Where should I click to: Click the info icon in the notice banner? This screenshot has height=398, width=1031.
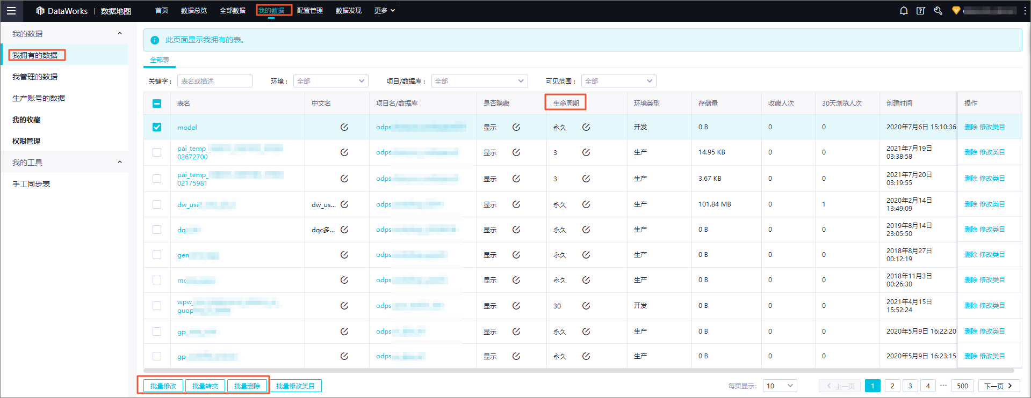[155, 40]
